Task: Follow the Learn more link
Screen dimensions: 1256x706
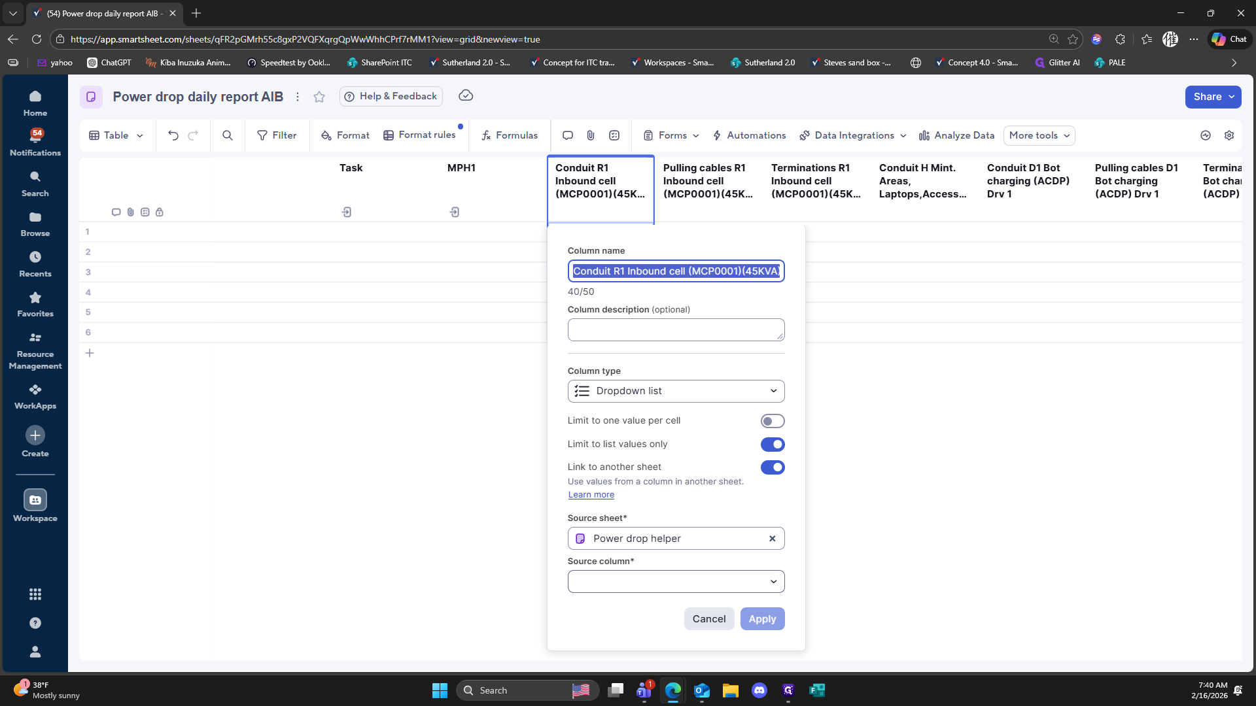Action: coord(591,495)
